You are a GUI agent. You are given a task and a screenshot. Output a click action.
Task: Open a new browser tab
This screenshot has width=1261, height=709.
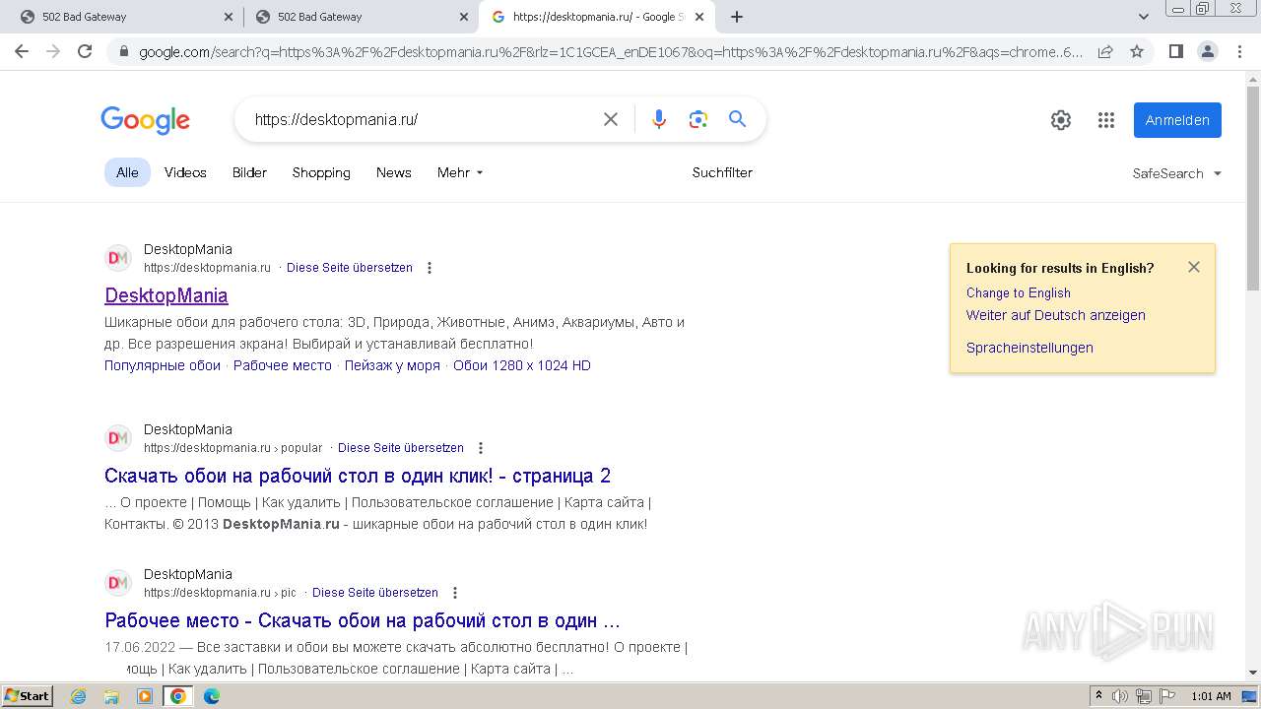(x=737, y=17)
